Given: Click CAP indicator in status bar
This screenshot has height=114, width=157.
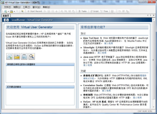Looking at the screenshot, I should 140,111.
